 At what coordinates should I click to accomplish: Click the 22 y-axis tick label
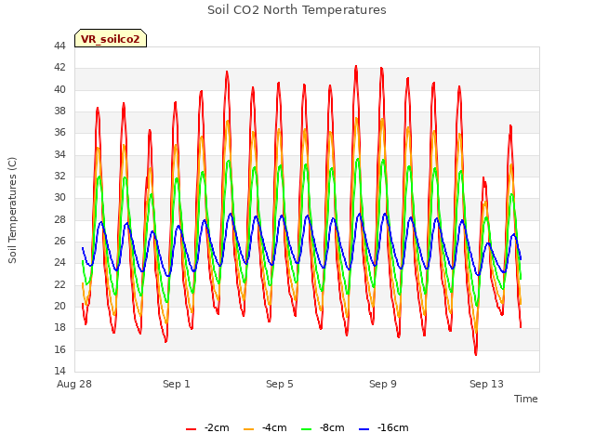point(59,284)
